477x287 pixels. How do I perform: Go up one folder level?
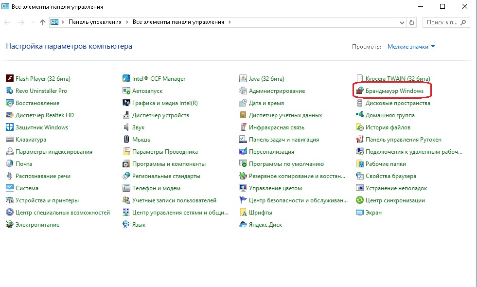43,22
